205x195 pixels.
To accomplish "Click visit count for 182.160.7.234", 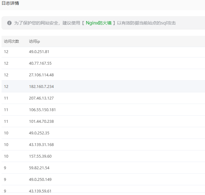I will click(x=6, y=87).
